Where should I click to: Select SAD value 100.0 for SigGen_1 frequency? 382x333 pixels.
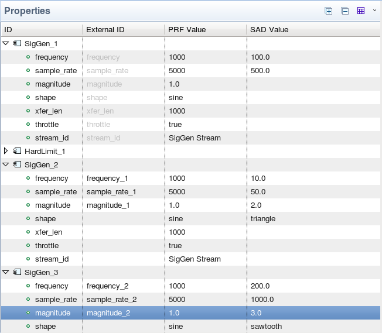260,57
